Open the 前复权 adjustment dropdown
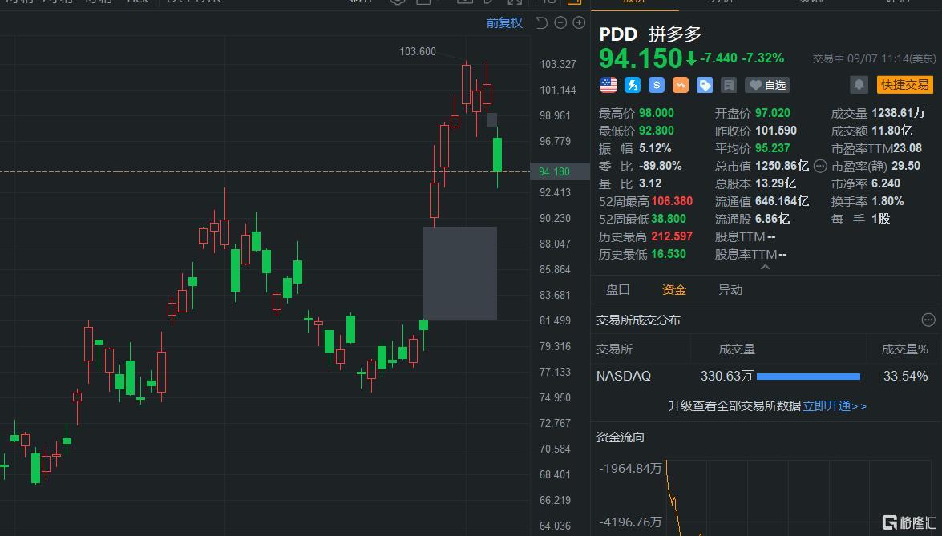Screen dimensions: 942x536 (504, 22)
